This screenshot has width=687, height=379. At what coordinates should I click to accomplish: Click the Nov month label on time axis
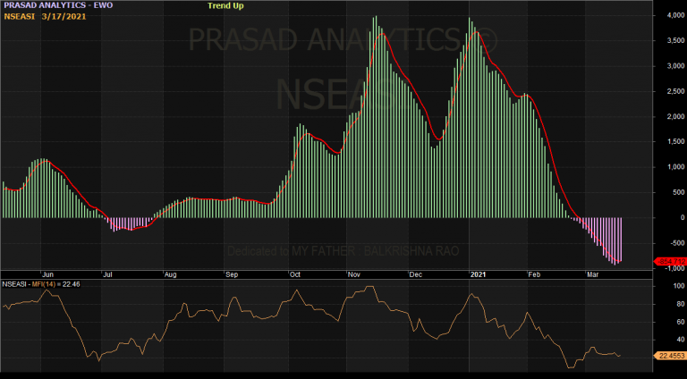coord(353,274)
